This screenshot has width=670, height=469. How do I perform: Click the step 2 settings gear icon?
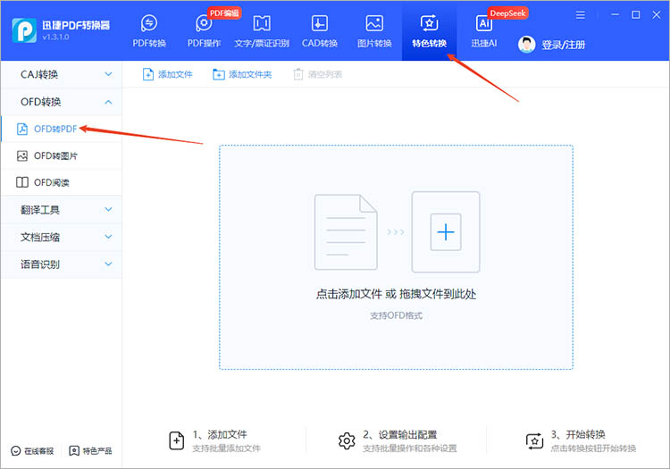(347, 440)
